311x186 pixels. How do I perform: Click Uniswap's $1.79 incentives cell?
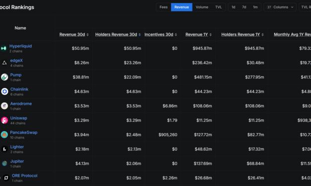[172, 120]
